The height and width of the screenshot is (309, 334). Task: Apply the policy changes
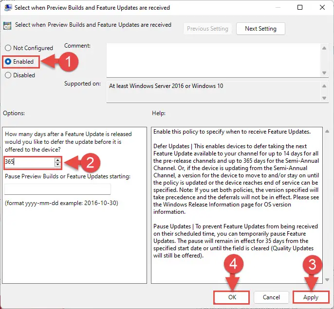coord(311,297)
